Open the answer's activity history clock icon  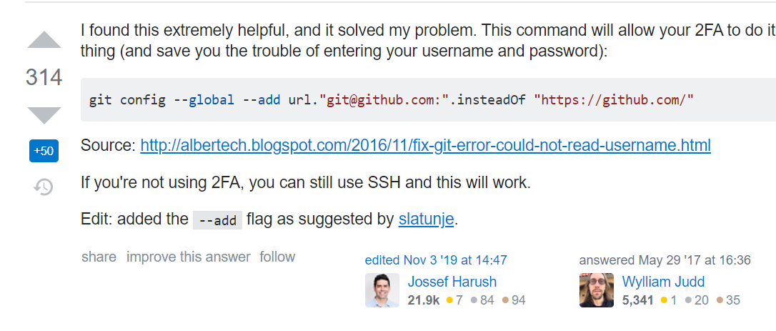pyautogui.click(x=44, y=187)
